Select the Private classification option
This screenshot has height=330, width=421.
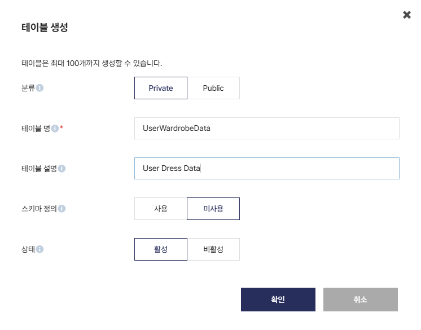coord(161,88)
